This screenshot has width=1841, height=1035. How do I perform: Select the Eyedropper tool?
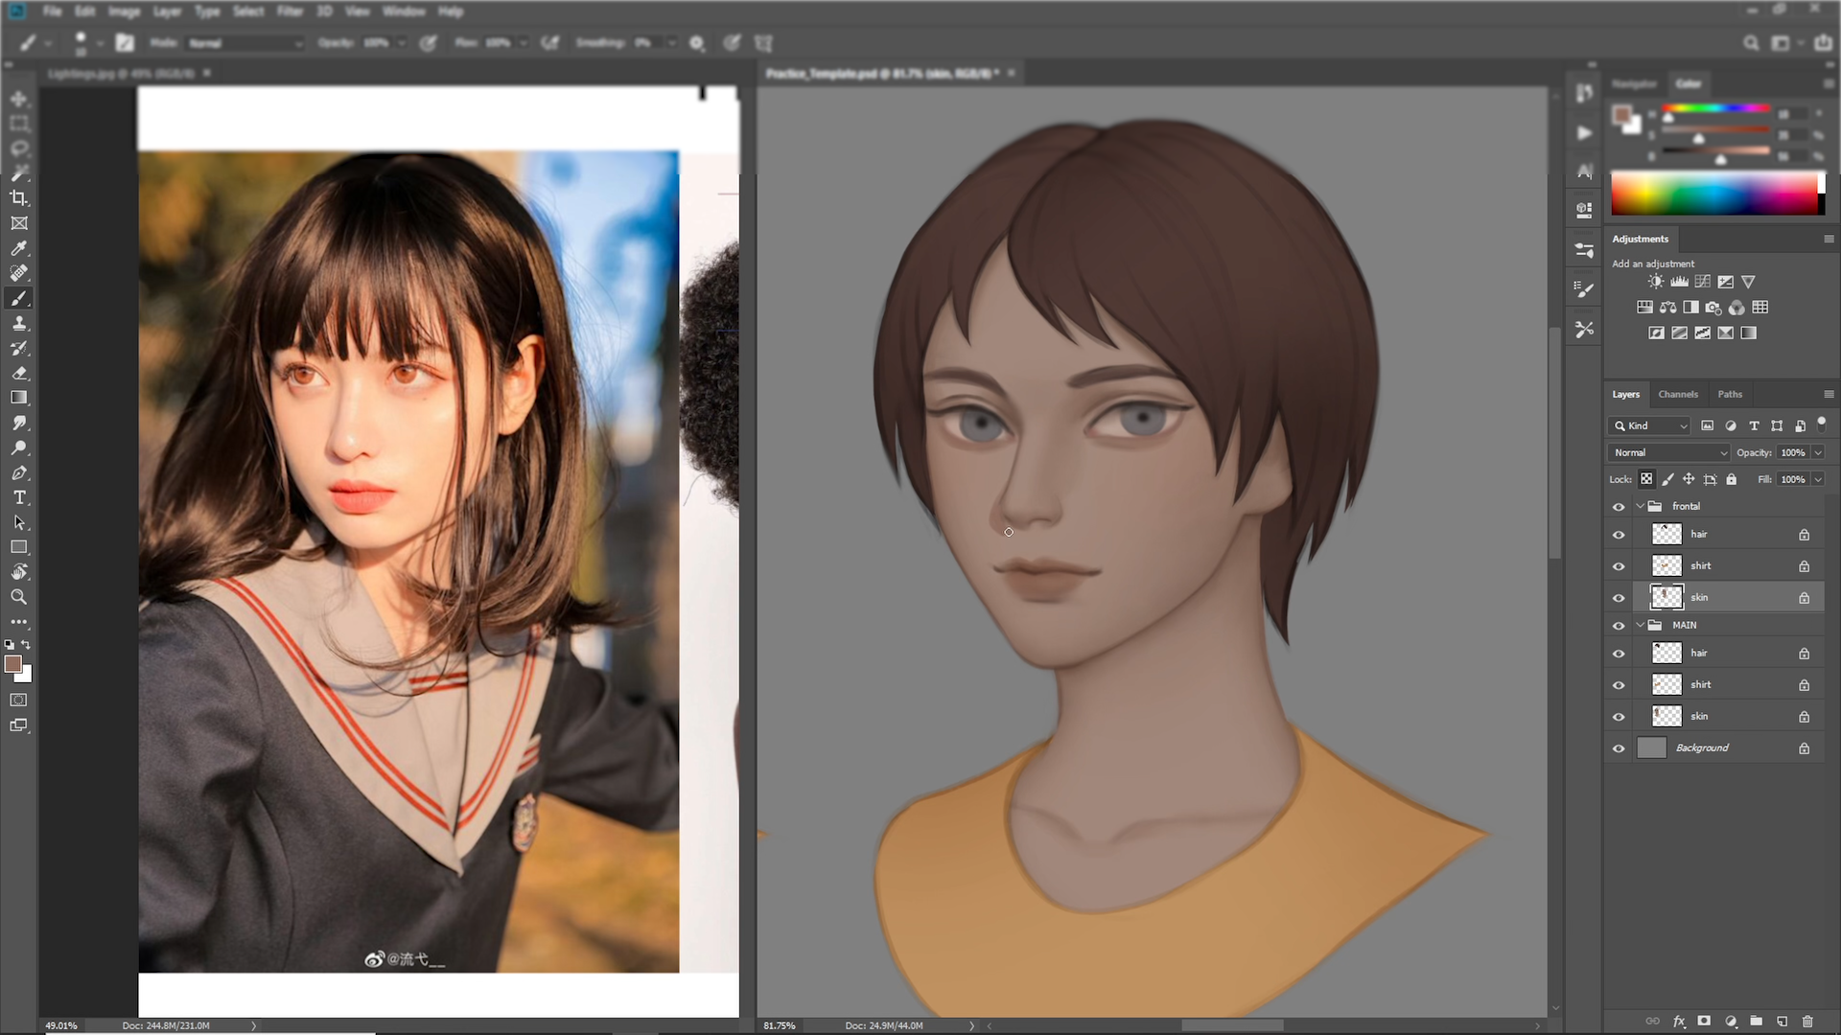point(18,248)
